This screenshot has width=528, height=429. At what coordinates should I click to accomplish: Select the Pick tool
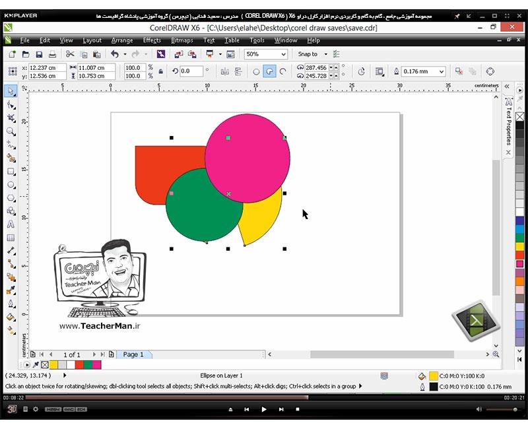tap(11, 91)
